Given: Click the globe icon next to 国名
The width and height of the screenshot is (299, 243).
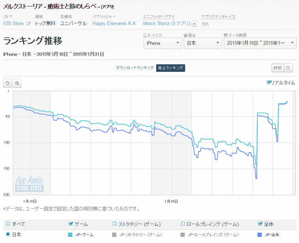Looking at the screenshot, I should (185, 35).
